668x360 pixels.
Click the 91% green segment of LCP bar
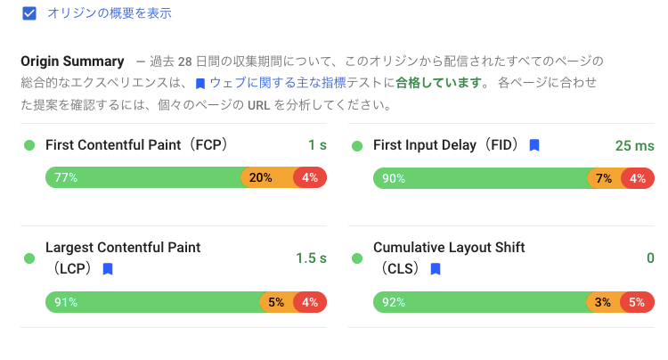(153, 302)
